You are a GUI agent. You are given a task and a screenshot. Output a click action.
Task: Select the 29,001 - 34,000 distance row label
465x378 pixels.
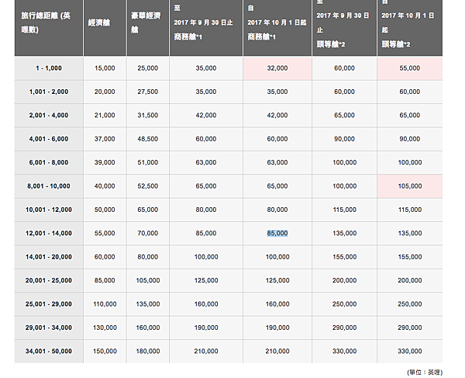coord(49,328)
